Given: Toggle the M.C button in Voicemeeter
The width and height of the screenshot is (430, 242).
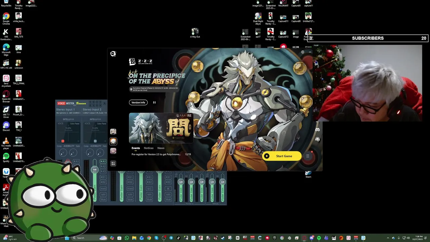Looking at the screenshot, I should [149, 189].
